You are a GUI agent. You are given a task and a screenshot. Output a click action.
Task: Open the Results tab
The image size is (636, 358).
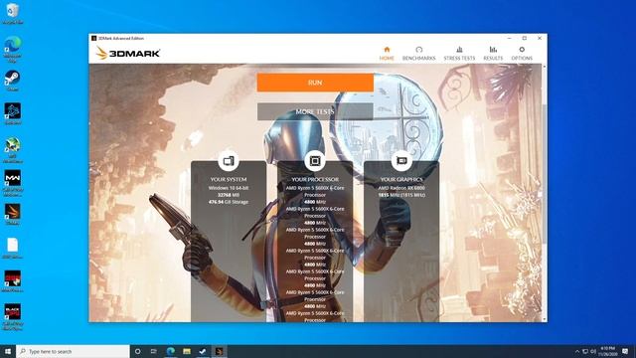[493, 53]
